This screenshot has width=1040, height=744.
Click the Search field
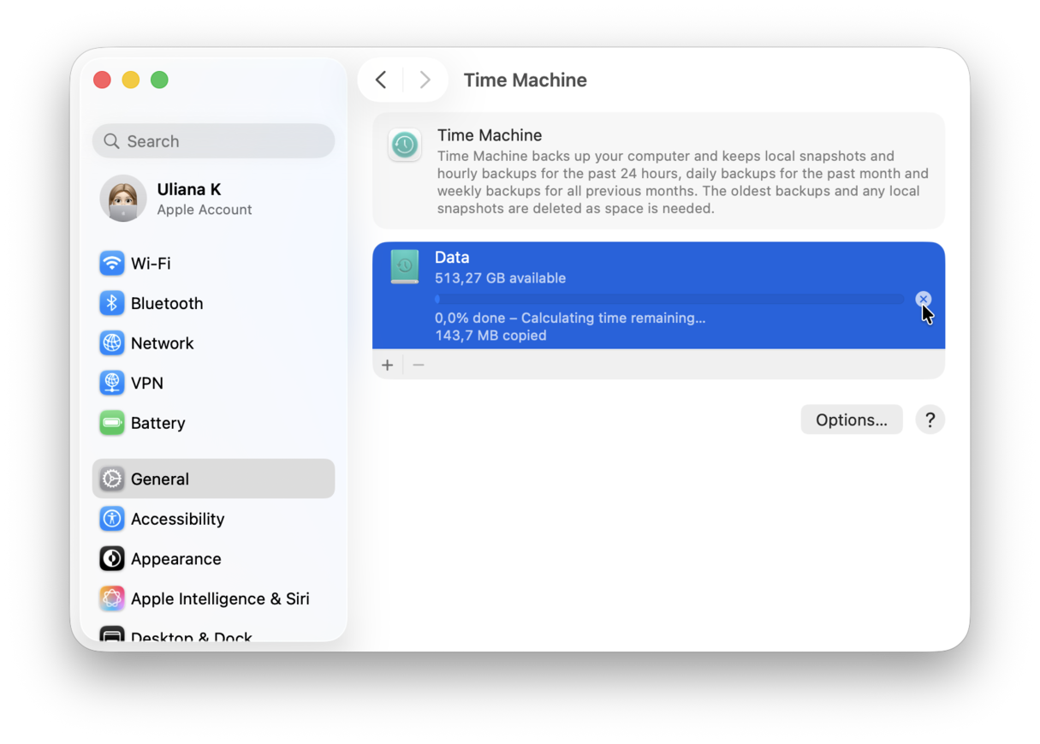coord(213,140)
